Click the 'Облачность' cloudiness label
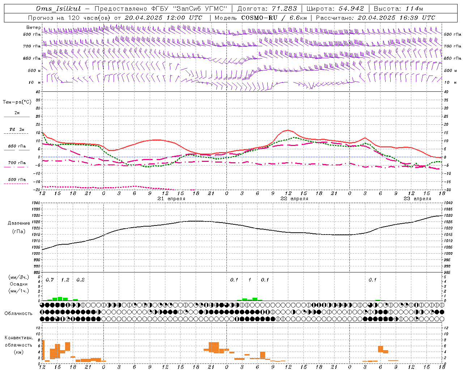 pyautogui.click(x=18, y=313)
